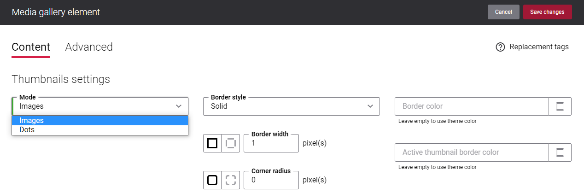Select uniform border width icon

click(212, 143)
